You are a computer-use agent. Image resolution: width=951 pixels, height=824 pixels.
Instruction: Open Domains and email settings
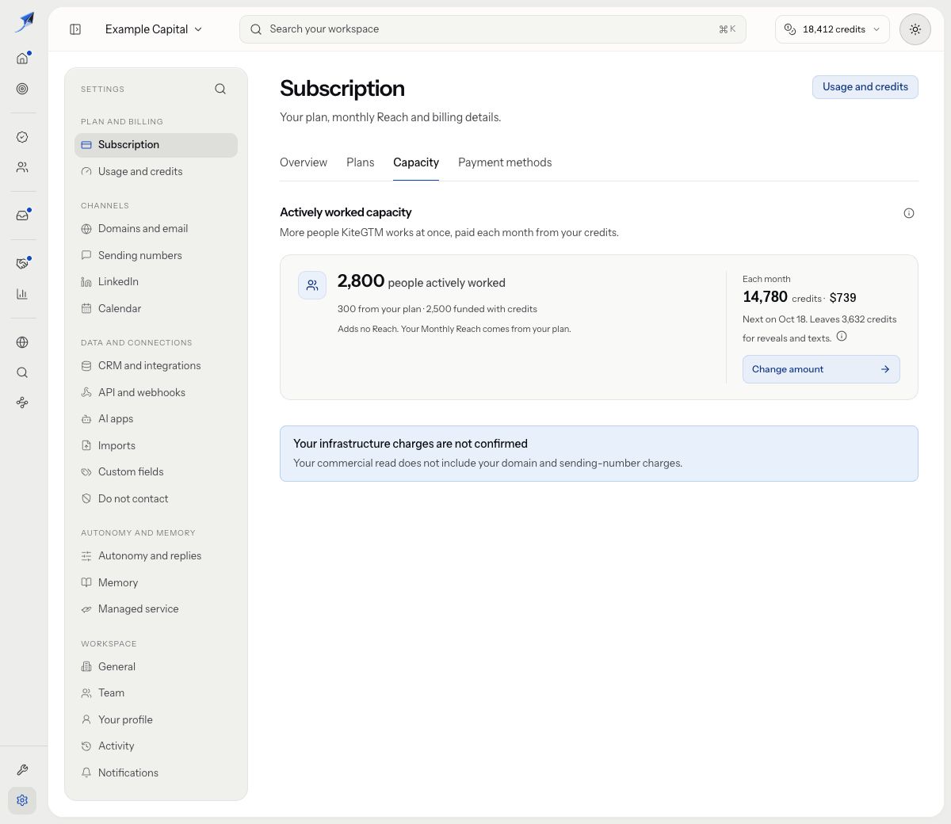[x=156, y=229]
